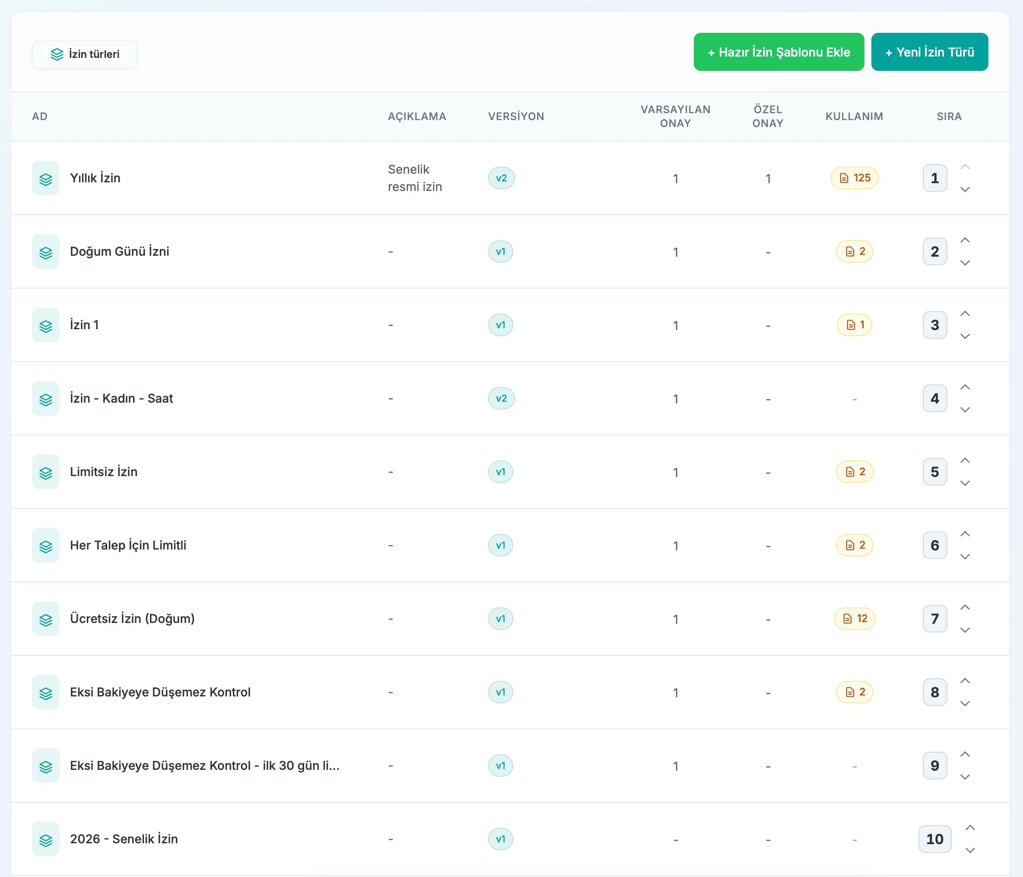Click the Hazır İzin Şablonu Ekle button
The height and width of the screenshot is (877, 1023).
778,52
